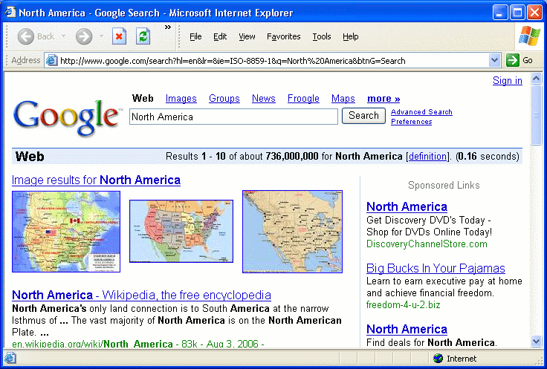This screenshot has width=547, height=369.
Task: Switch to Images search tab
Action: pyautogui.click(x=181, y=99)
